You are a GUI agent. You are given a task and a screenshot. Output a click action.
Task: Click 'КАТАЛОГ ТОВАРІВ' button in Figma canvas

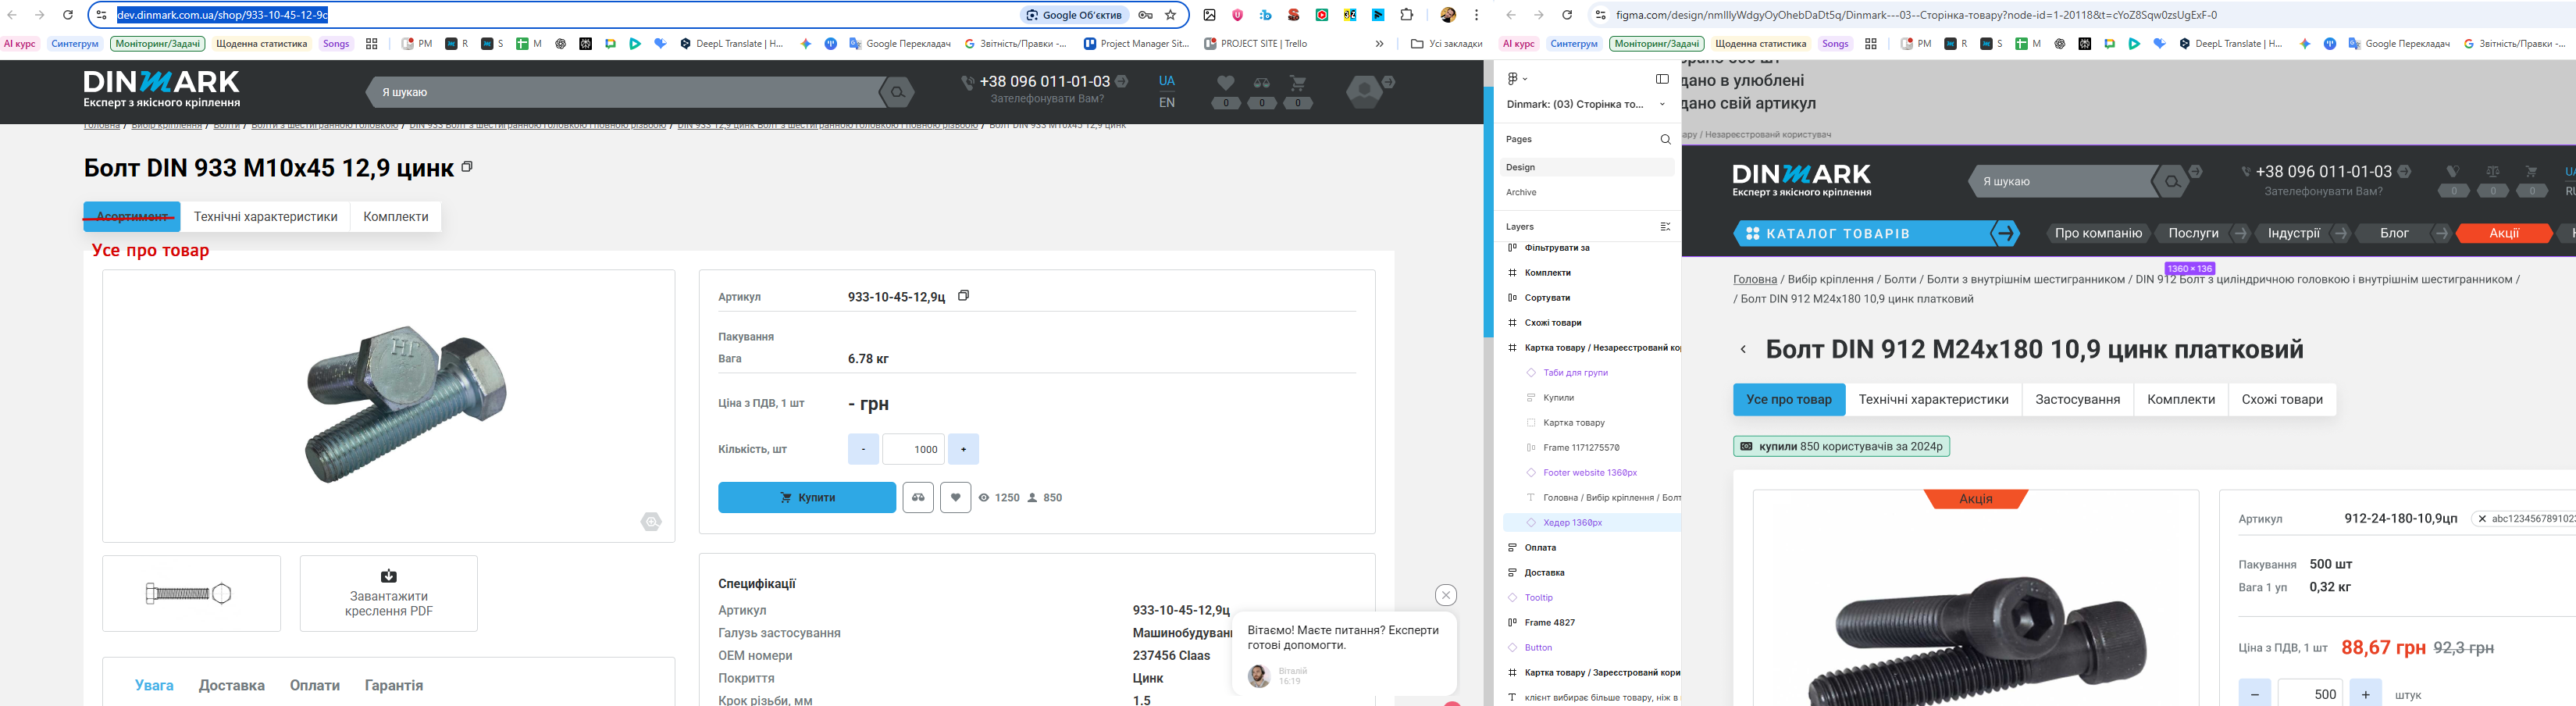1876,234
